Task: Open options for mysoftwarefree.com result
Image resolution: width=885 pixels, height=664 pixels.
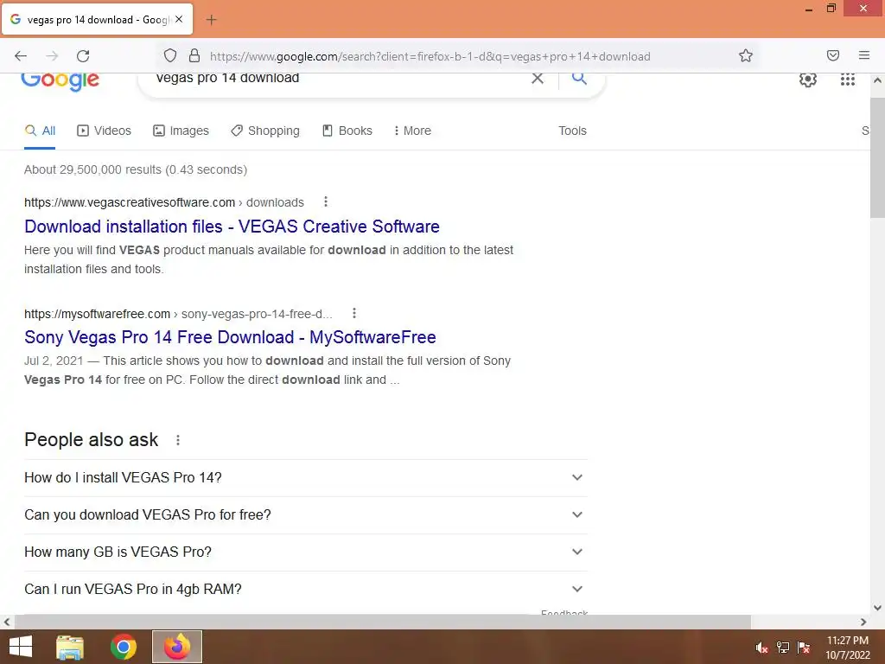Action: pos(353,313)
